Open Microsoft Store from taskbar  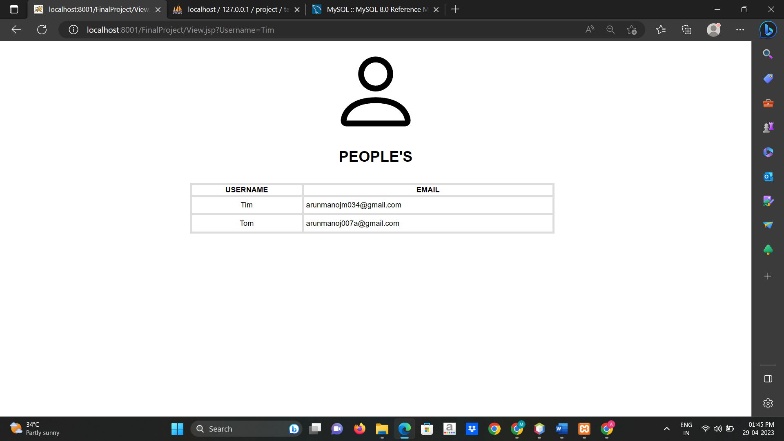pyautogui.click(x=427, y=429)
